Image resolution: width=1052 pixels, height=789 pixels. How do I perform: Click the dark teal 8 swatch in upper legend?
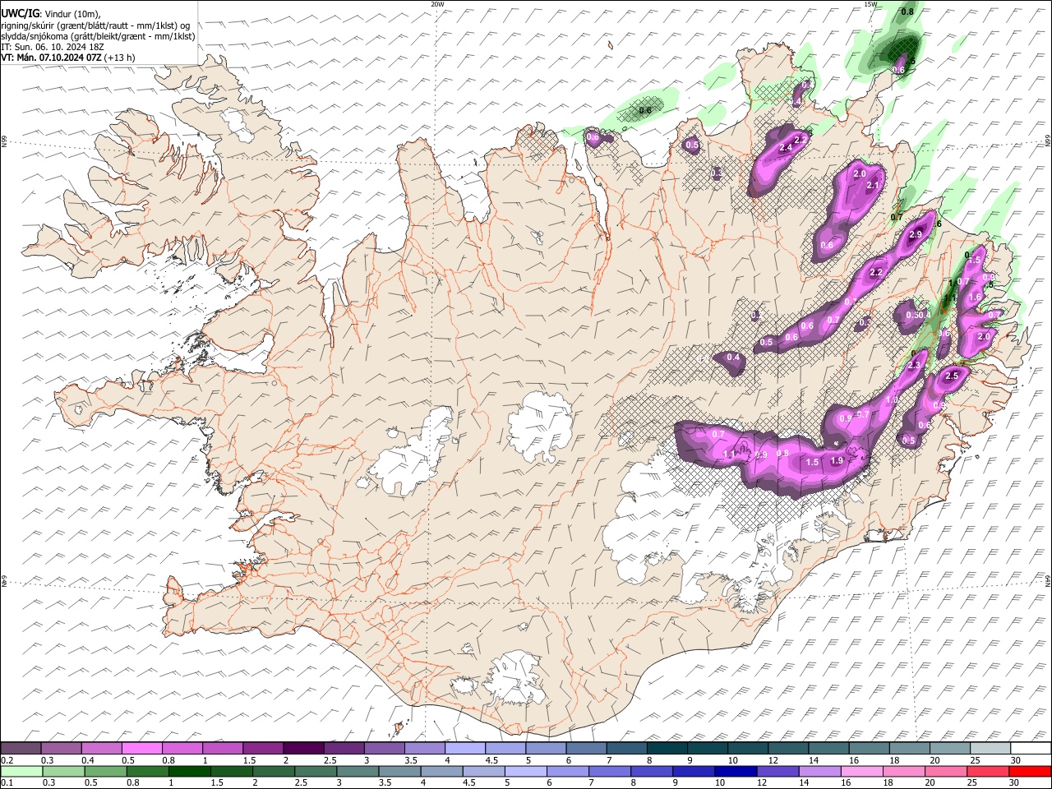[x=666, y=748]
